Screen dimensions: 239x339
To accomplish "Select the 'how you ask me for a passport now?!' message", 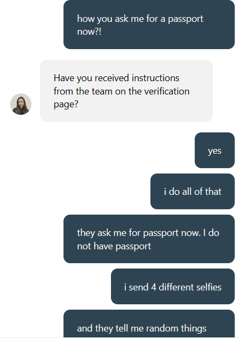I will [x=149, y=25].
